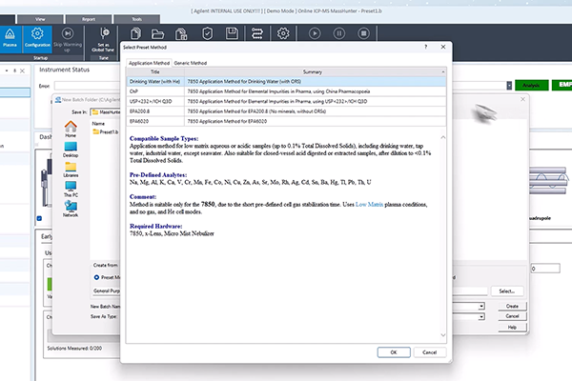Click the pin icon of the left panel
The image size is (572, 381).
tap(14, 70)
